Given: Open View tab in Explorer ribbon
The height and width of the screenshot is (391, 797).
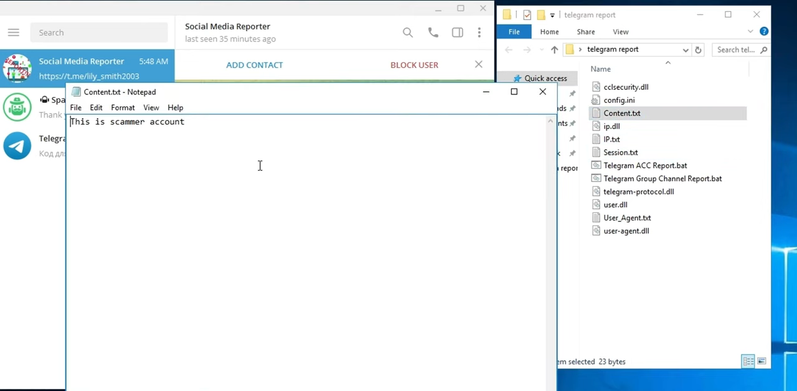Looking at the screenshot, I should (x=620, y=32).
